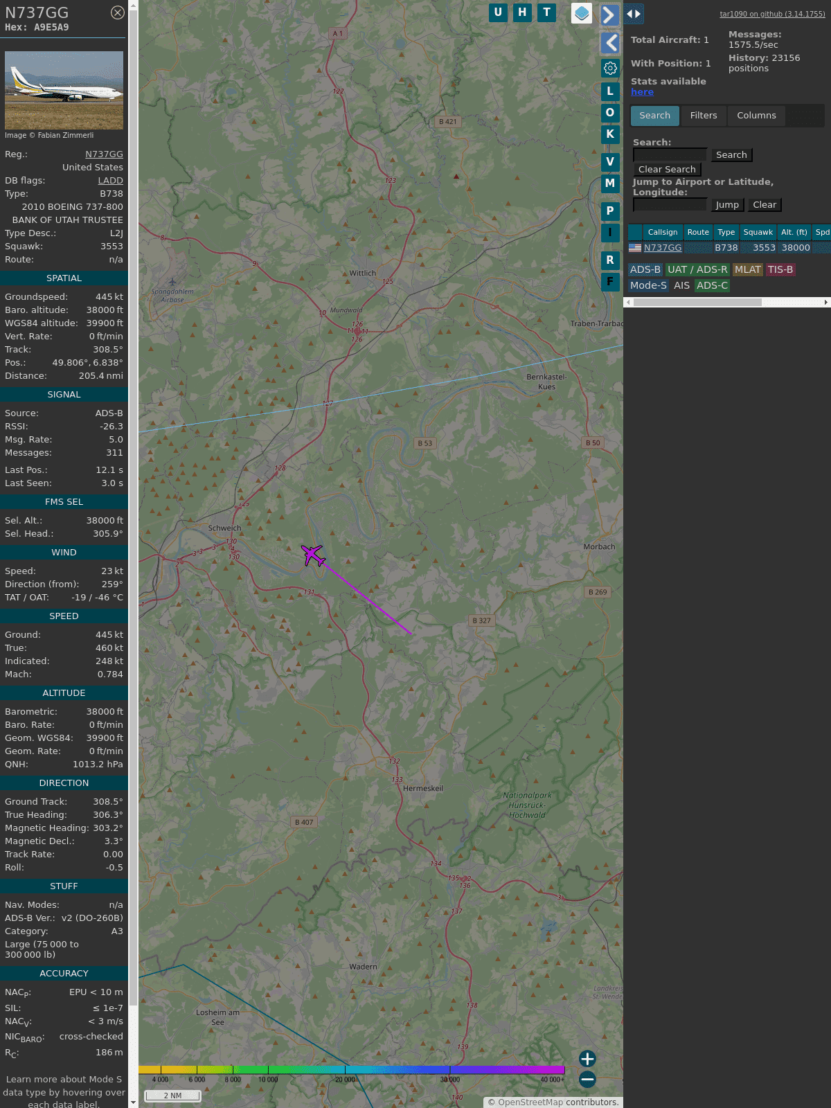The image size is (831, 1108).
Task: Click the ADS-B source legend label
Action: (645, 270)
